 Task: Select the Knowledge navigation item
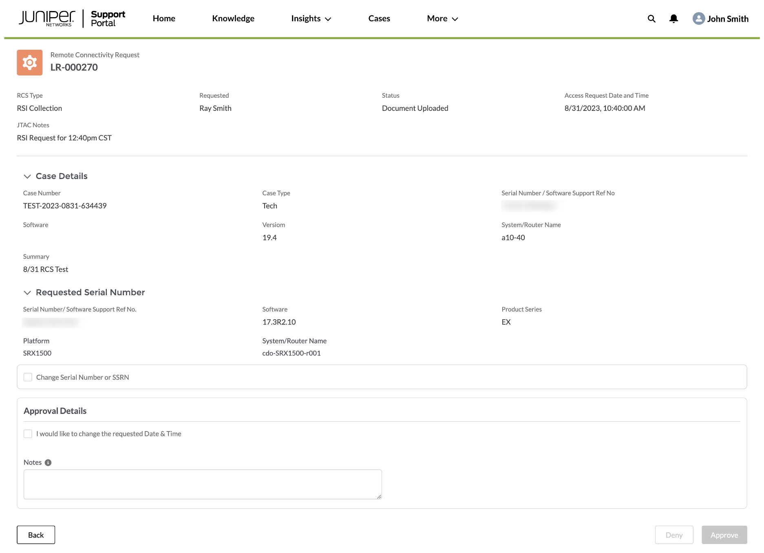click(x=233, y=18)
